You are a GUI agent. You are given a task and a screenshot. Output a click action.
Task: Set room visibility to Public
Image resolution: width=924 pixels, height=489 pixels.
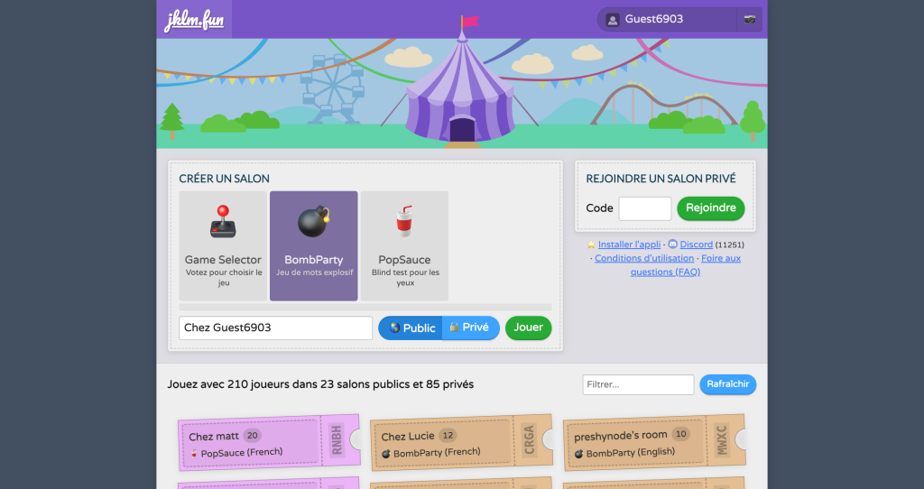coord(412,328)
